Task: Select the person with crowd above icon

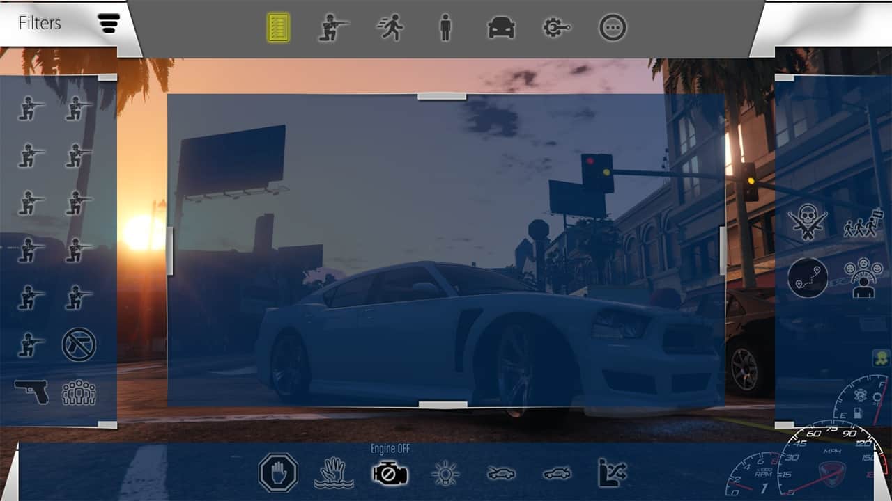Action: [863, 278]
